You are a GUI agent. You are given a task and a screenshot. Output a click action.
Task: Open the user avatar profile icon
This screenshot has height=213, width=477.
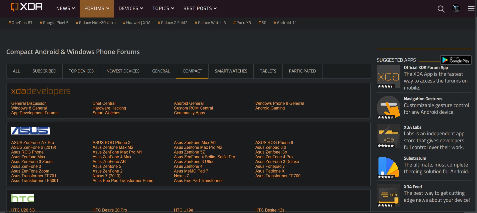point(456,8)
